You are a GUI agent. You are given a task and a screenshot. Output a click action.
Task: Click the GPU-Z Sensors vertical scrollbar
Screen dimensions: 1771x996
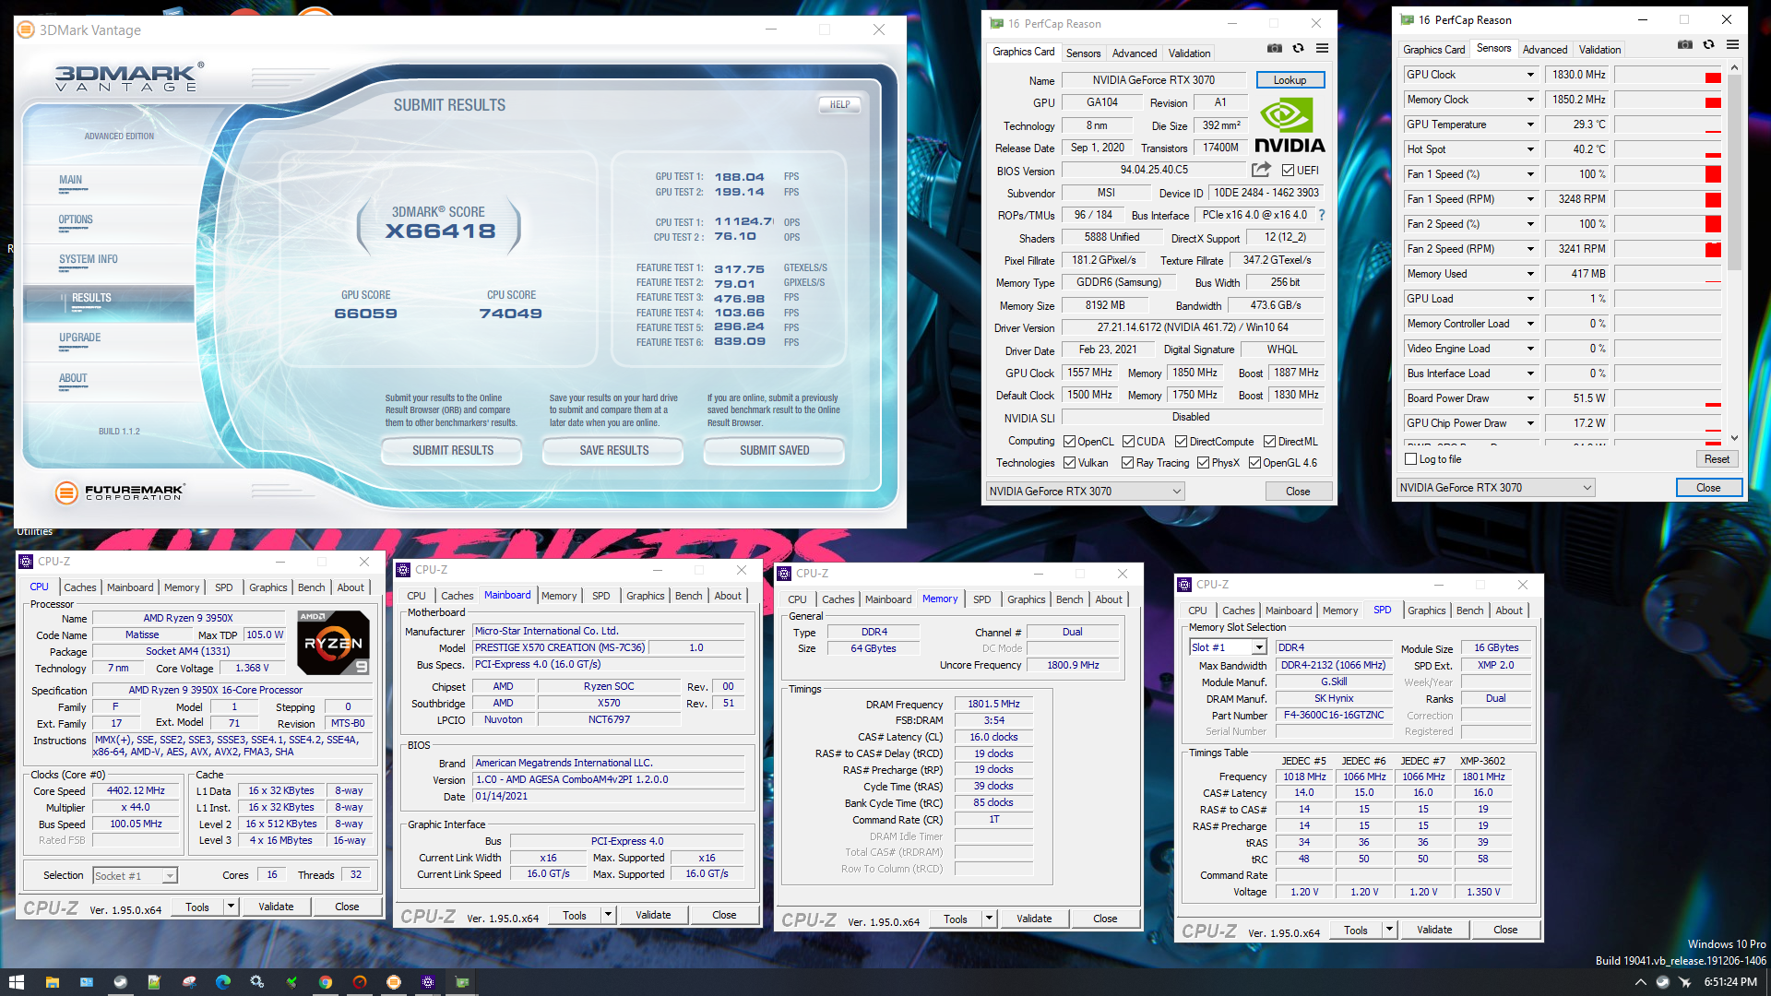[x=1734, y=252]
